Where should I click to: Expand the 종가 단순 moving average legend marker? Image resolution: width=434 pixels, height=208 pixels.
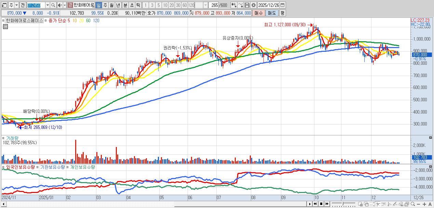[46, 20]
